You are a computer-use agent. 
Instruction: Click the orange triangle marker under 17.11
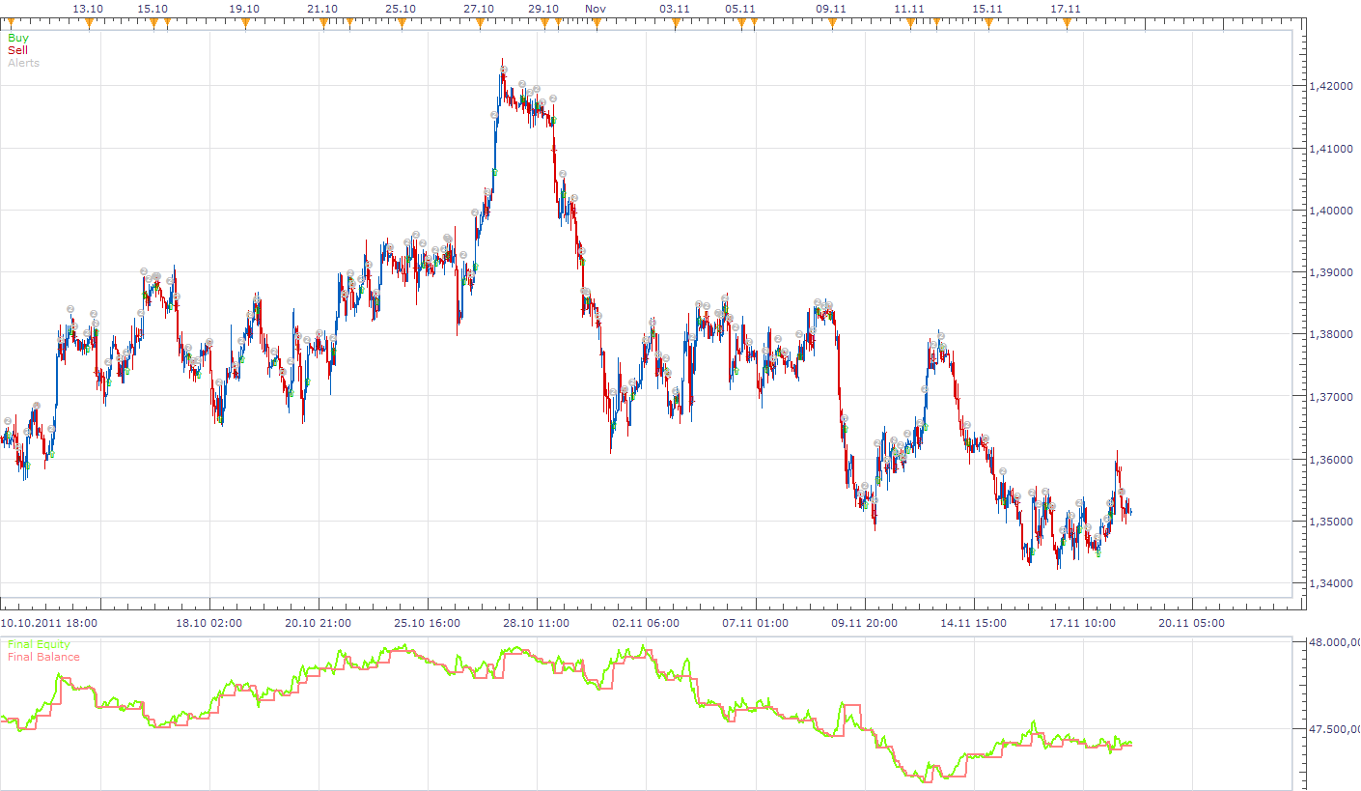click(x=1066, y=24)
